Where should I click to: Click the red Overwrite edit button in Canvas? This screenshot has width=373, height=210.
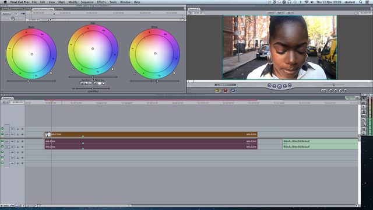(226, 90)
